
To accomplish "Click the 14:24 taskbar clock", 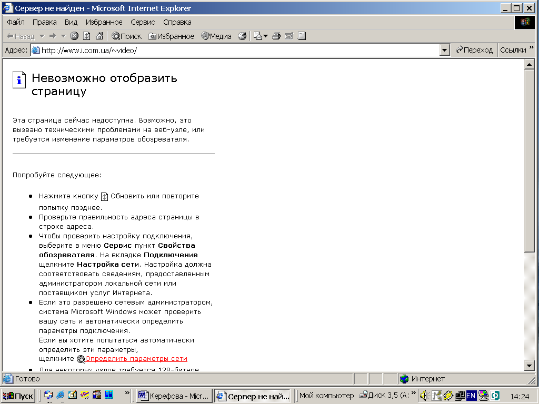I will (x=520, y=397).
